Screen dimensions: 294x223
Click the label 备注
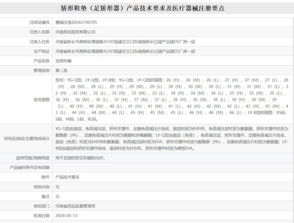[x=45, y=197]
